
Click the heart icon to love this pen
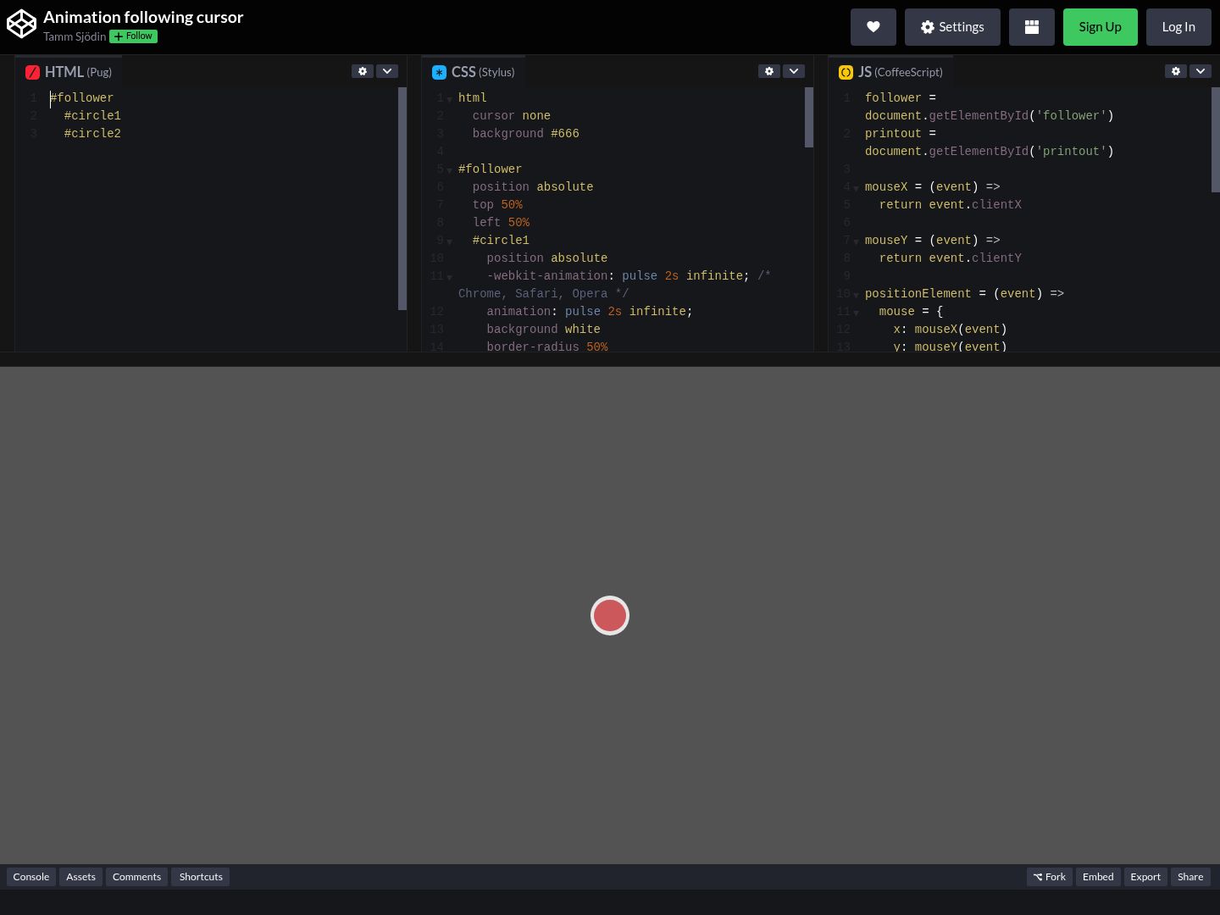point(873,27)
